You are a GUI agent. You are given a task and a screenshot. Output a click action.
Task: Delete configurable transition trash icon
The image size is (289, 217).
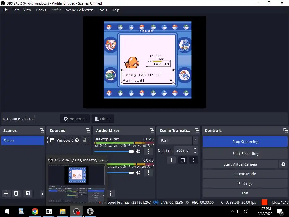pyautogui.click(x=183, y=160)
